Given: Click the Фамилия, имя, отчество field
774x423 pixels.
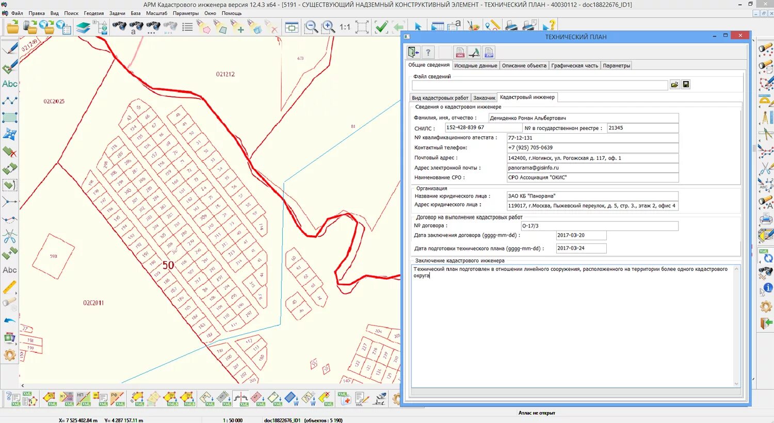Looking at the screenshot, I should pos(584,118).
